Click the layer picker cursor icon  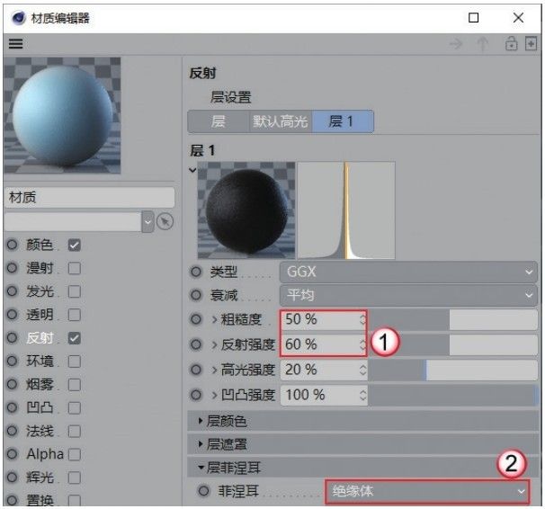(x=165, y=221)
